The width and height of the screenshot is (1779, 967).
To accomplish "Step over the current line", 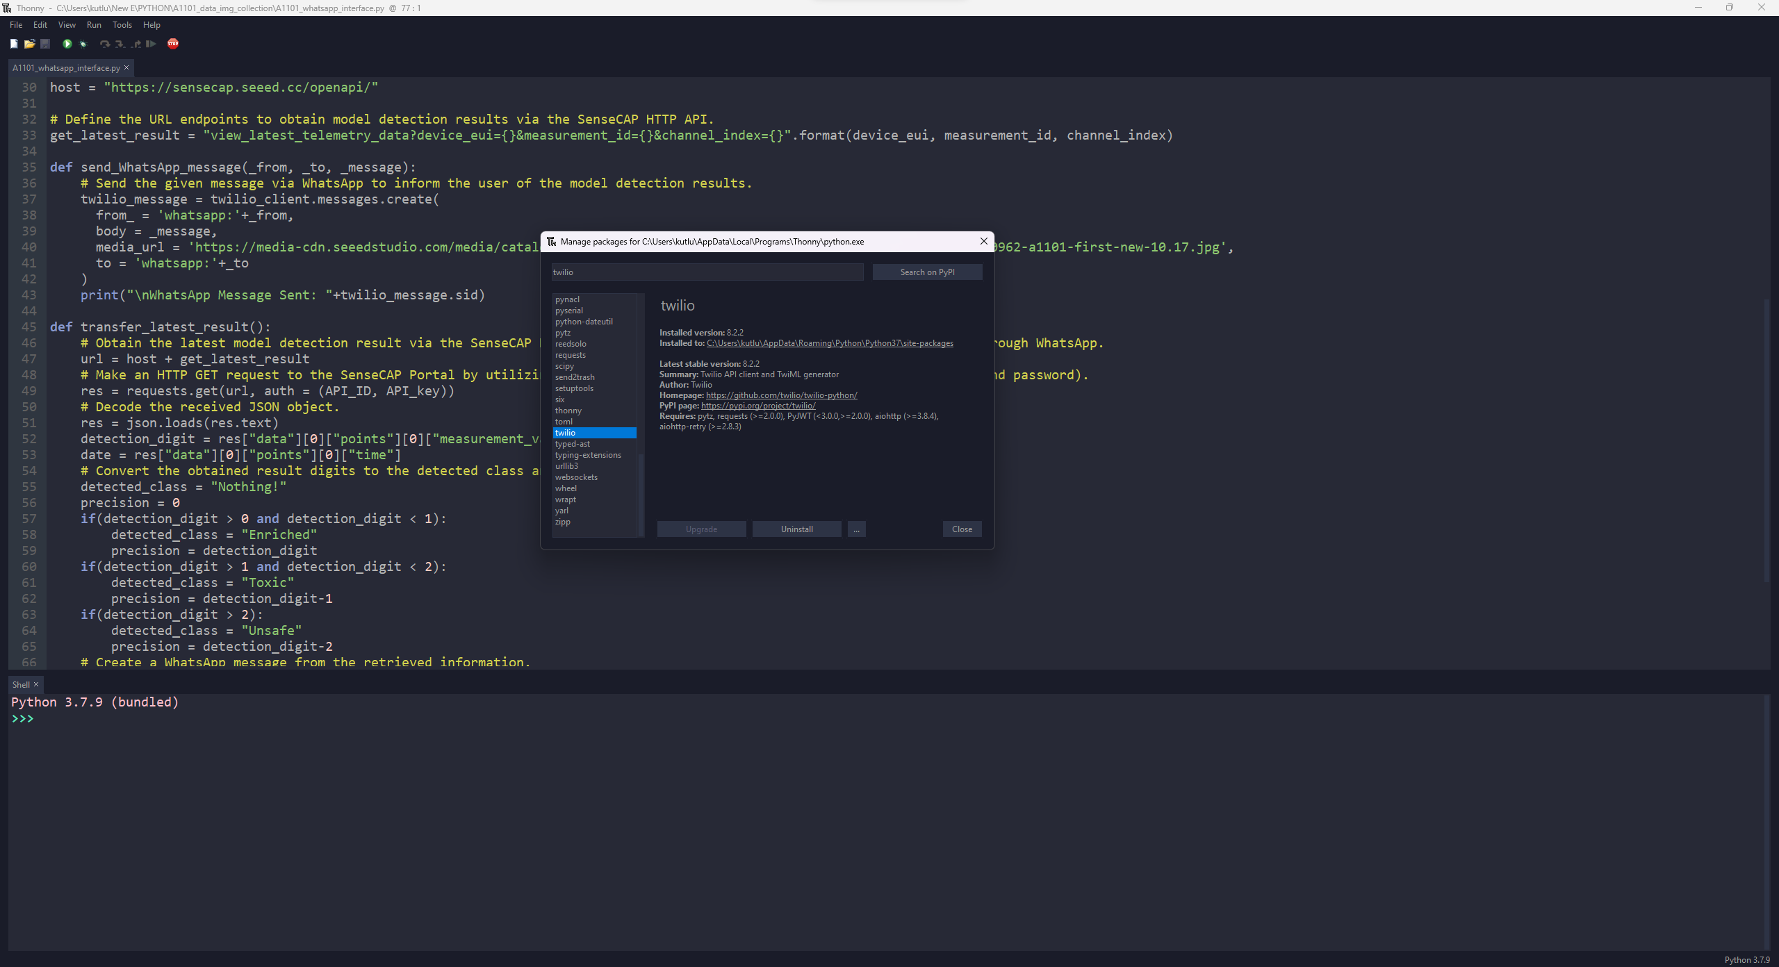I will (104, 44).
